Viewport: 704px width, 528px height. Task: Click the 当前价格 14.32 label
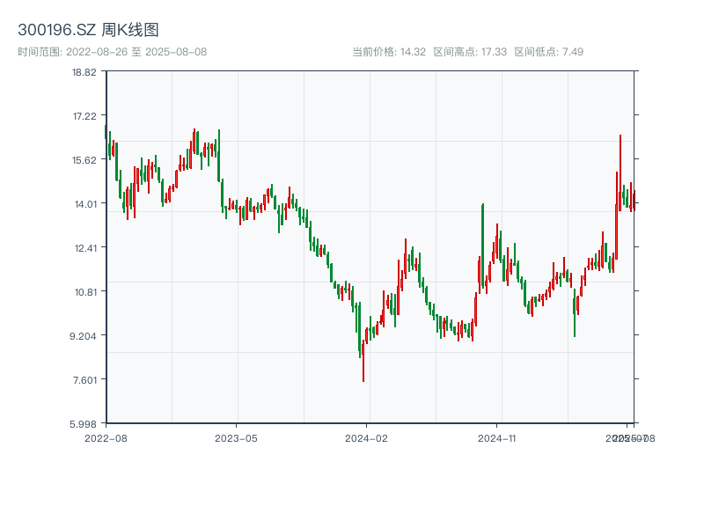point(389,52)
